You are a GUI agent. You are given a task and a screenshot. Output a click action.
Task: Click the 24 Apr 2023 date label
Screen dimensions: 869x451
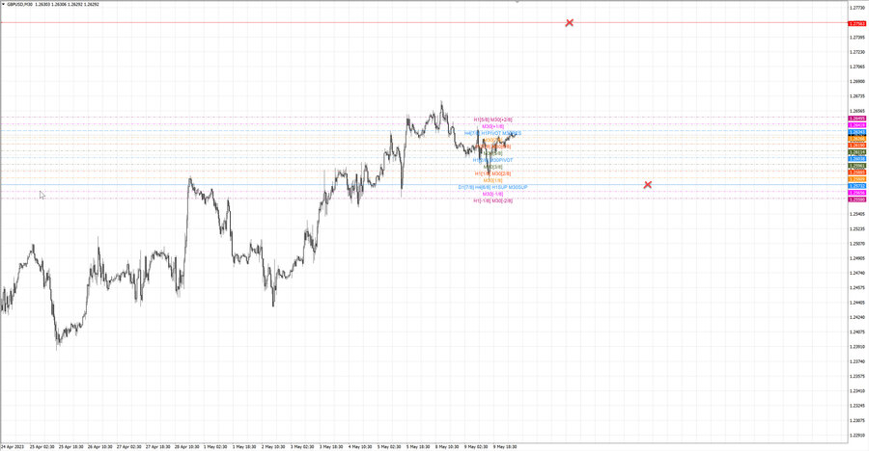point(13,446)
